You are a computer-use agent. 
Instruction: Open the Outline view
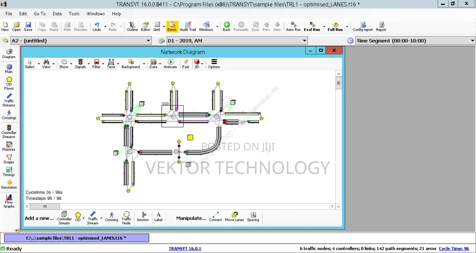click(x=132, y=26)
